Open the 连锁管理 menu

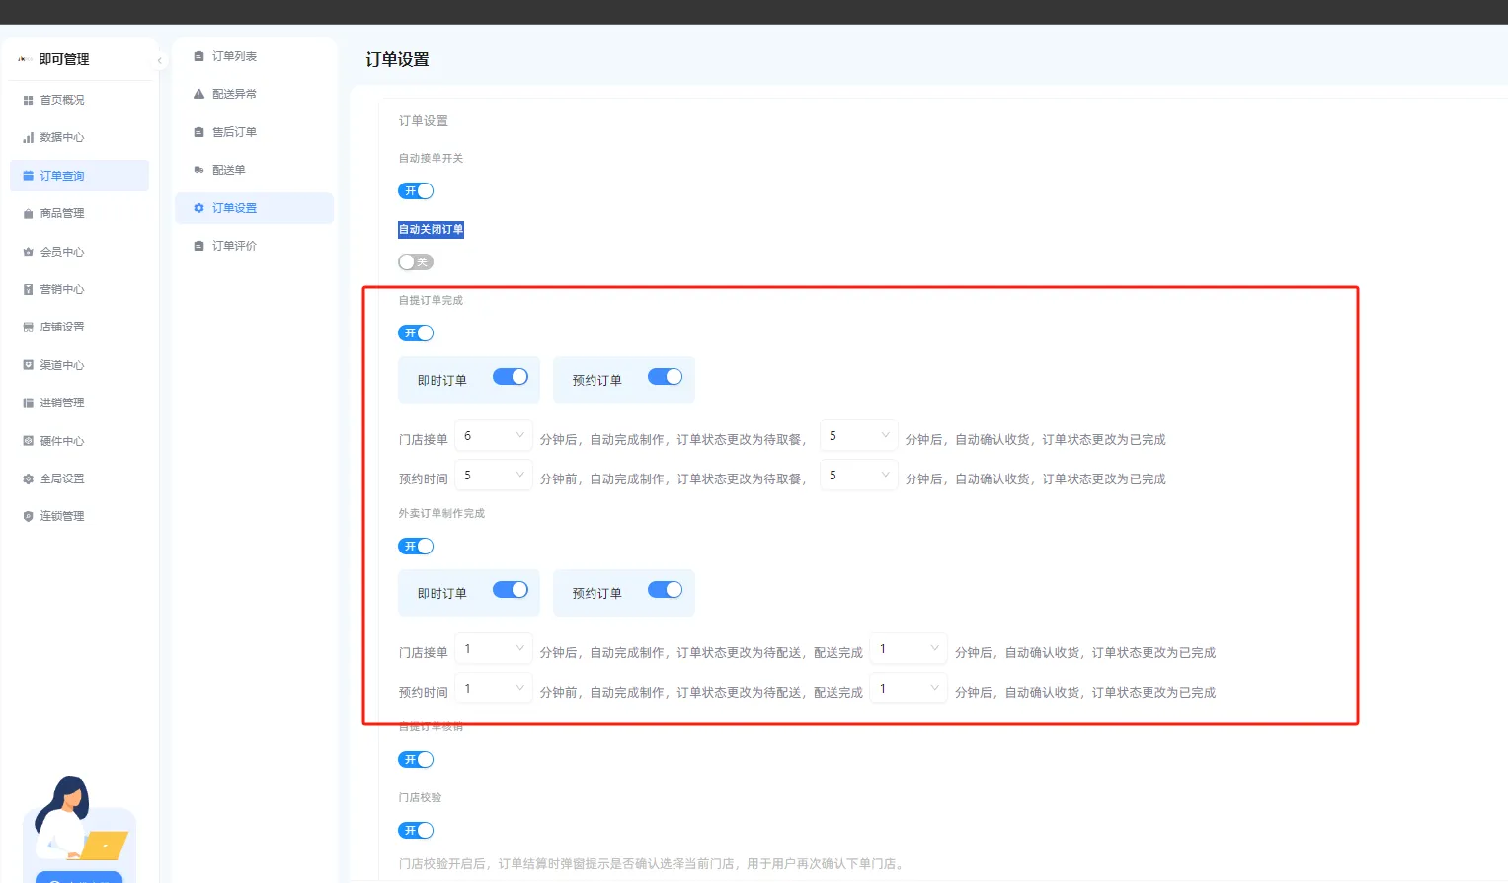pos(79,516)
